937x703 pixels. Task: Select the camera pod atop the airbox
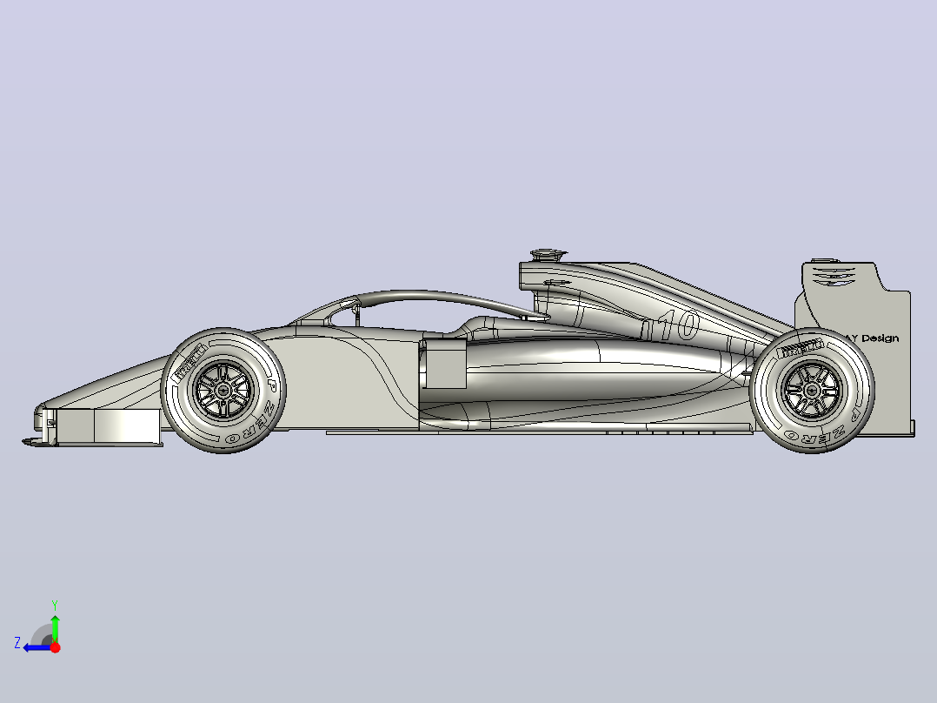(x=548, y=255)
